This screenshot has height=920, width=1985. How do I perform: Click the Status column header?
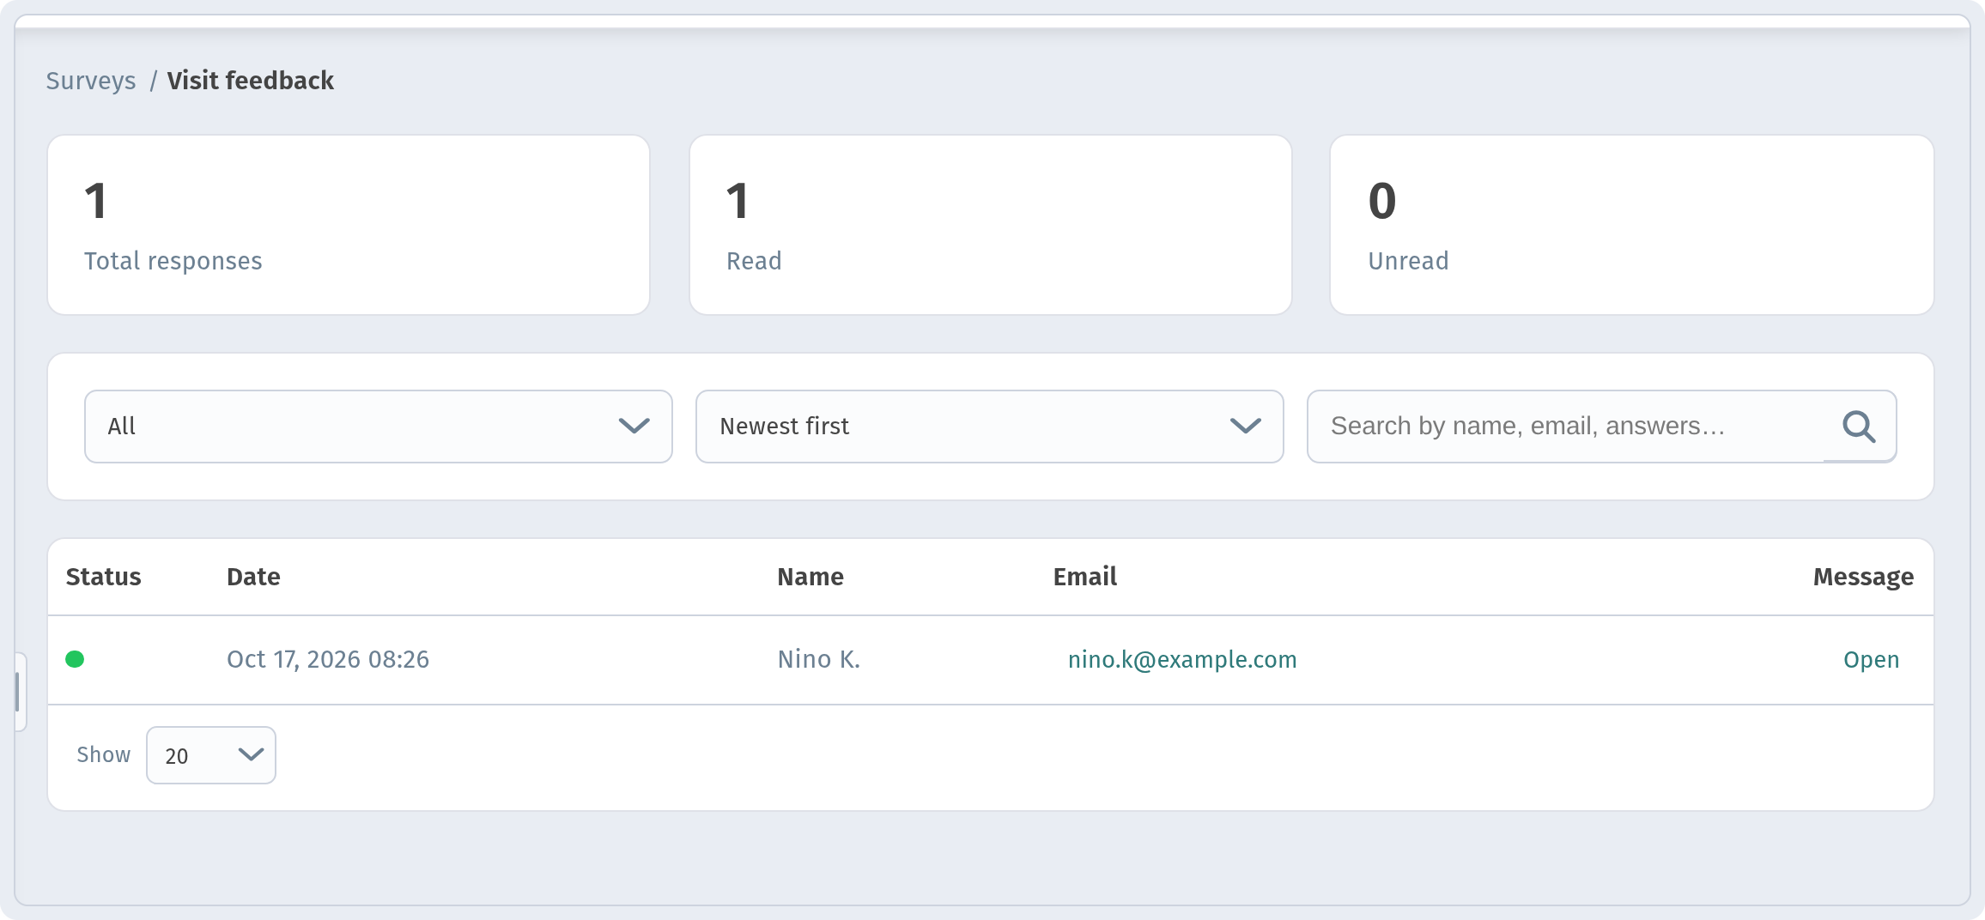click(103, 577)
